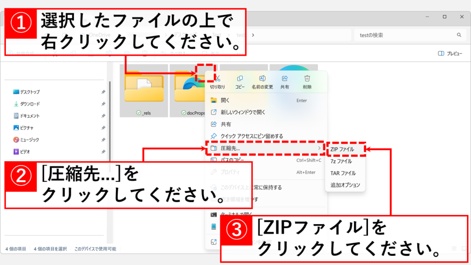Click details view icon in status bar
Viewport: 471px width, 265px height.
[x=454, y=248]
